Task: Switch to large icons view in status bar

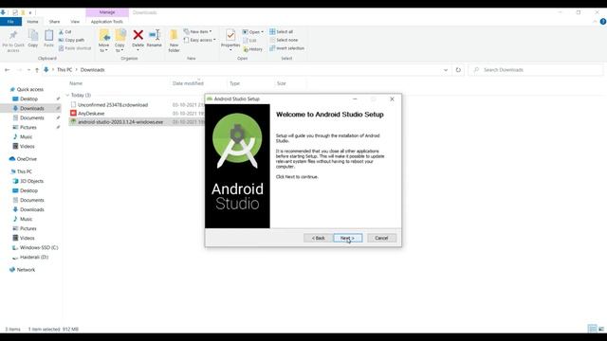Action: click(601, 329)
